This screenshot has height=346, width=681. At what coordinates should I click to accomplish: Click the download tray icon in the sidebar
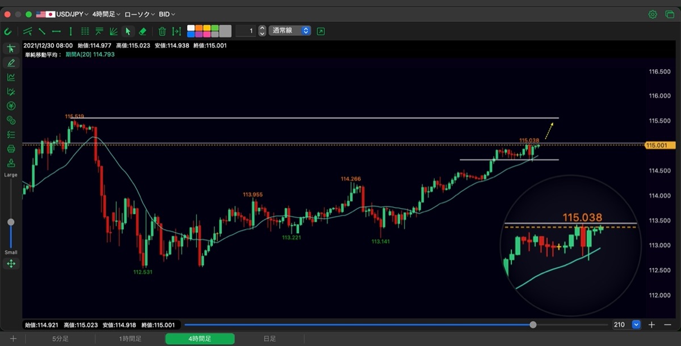click(11, 163)
